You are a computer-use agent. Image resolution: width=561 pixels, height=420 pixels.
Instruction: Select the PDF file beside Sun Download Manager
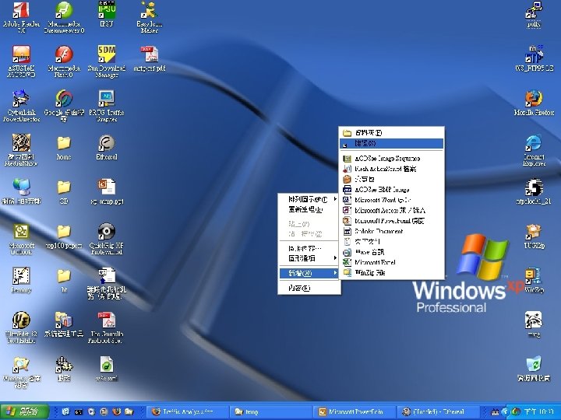click(x=150, y=58)
